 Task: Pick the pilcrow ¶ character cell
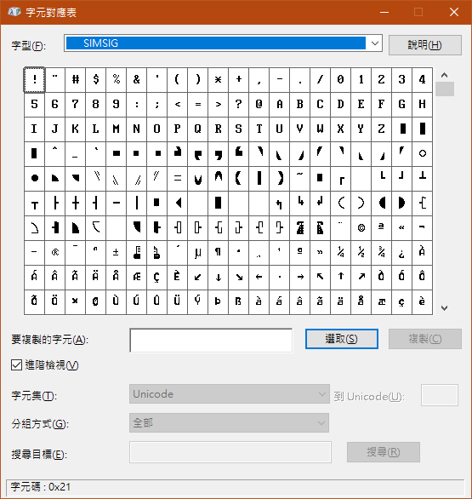218,253
